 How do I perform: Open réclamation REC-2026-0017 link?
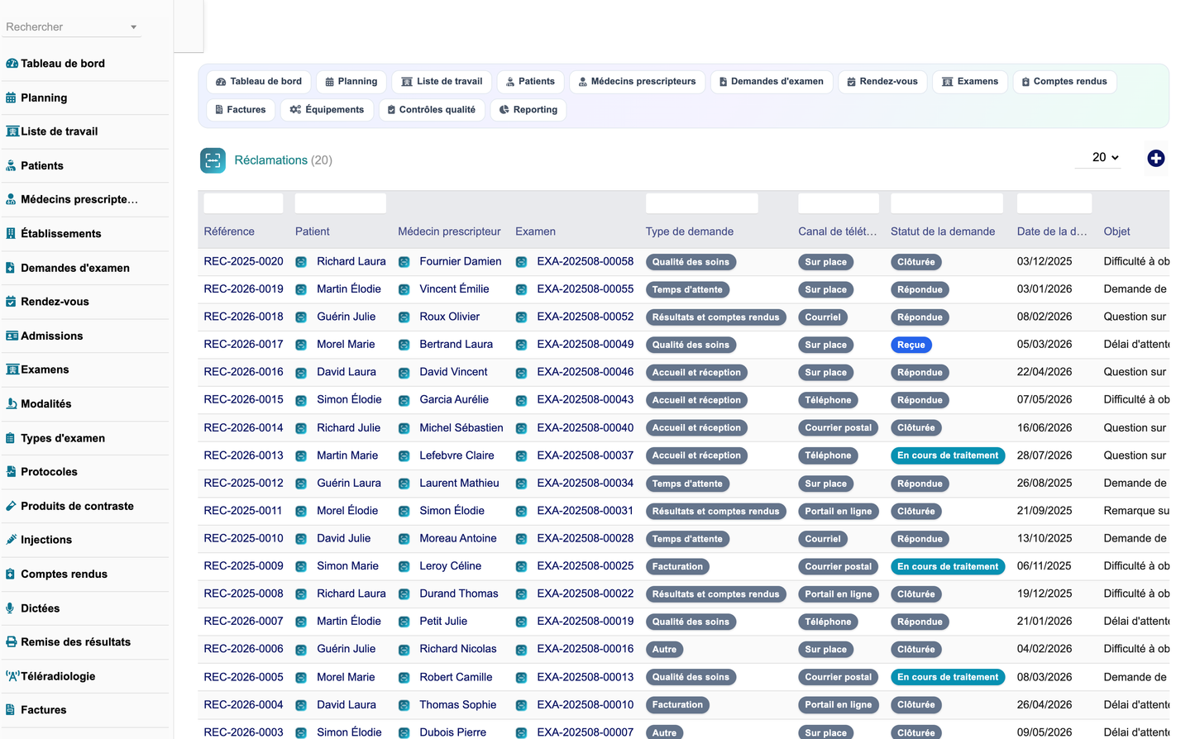tap(244, 345)
